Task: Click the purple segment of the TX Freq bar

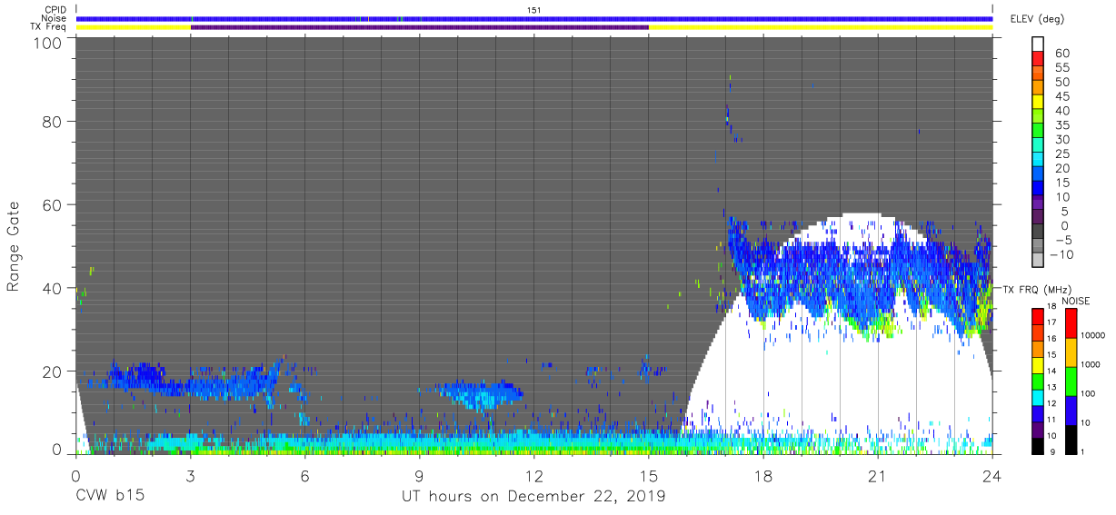Action: tap(419, 27)
